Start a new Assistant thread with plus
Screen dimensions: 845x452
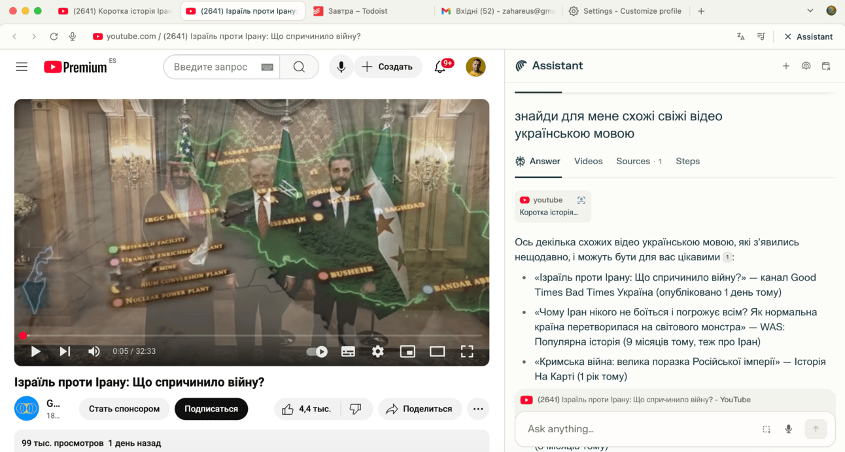pyautogui.click(x=786, y=66)
